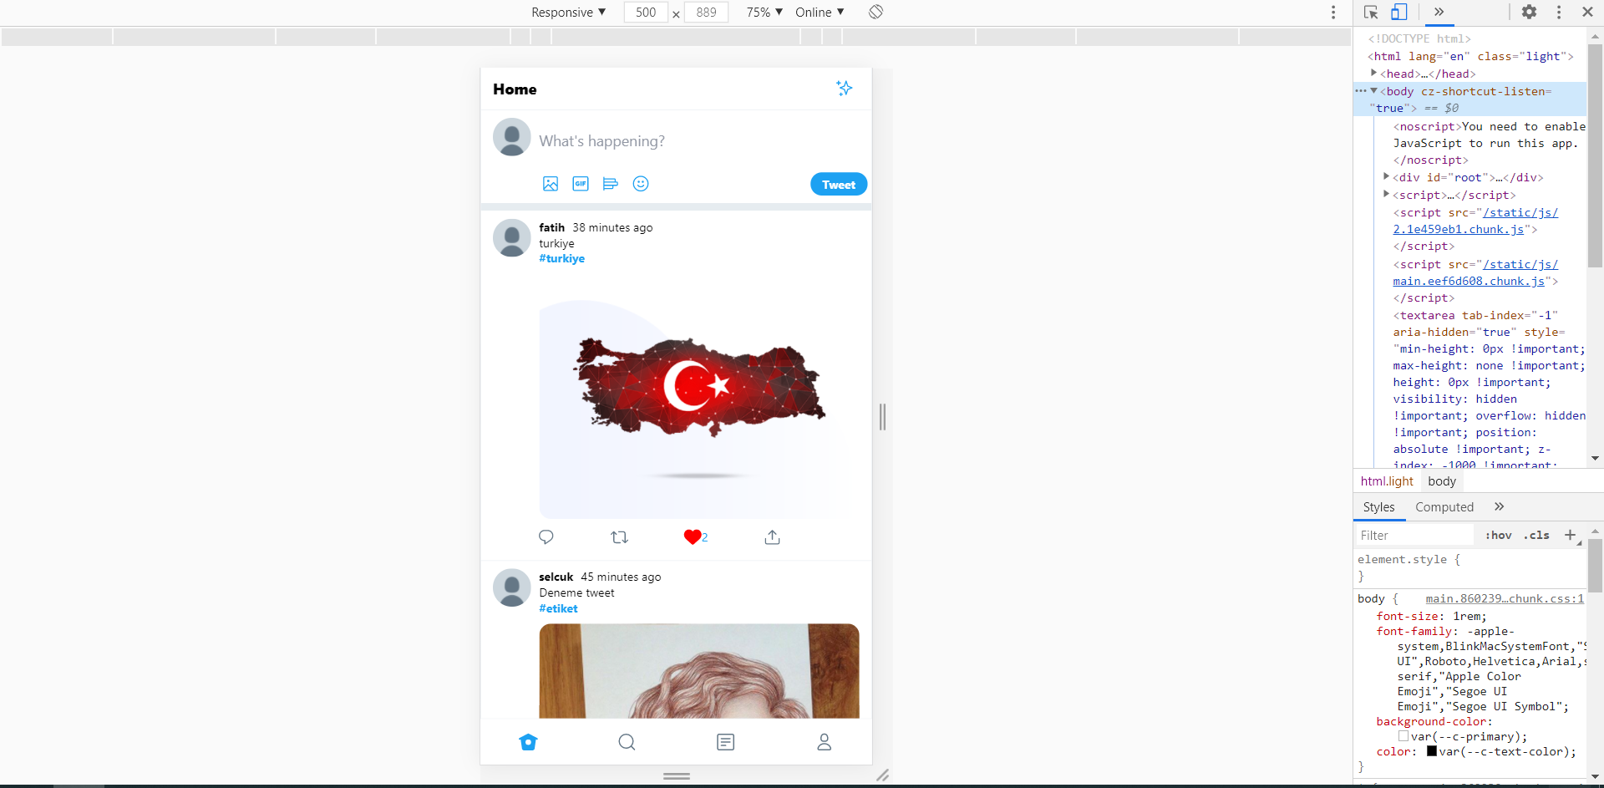Screen dimensions: 1604x788
Task: Click fatih's avatar picture
Action: (512, 238)
